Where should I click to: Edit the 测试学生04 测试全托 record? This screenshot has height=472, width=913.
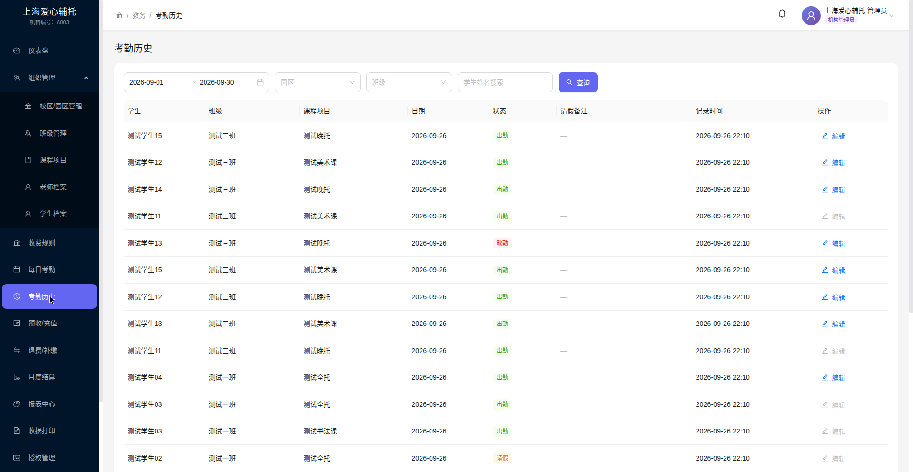click(834, 378)
